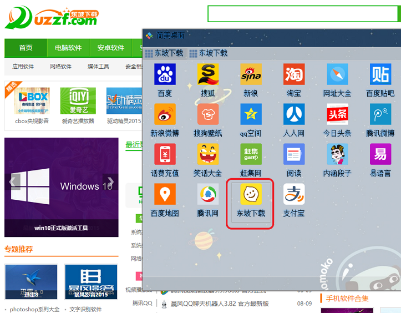This screenshot has width=401, height=313.
Task: Open the 新浪微博 icon
Action: pos(165,114)
